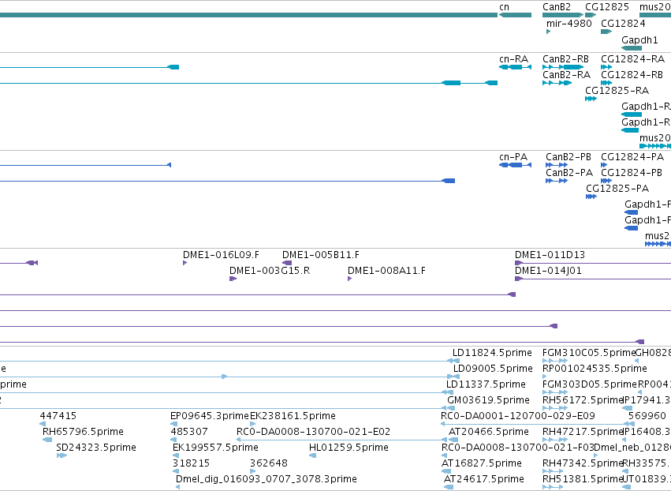Image resolution: width=671 pixels, height=491 pixels.
Task: Select the RC0-DA0008-130700-021-E02 label
Action: (x=313, y=432)
